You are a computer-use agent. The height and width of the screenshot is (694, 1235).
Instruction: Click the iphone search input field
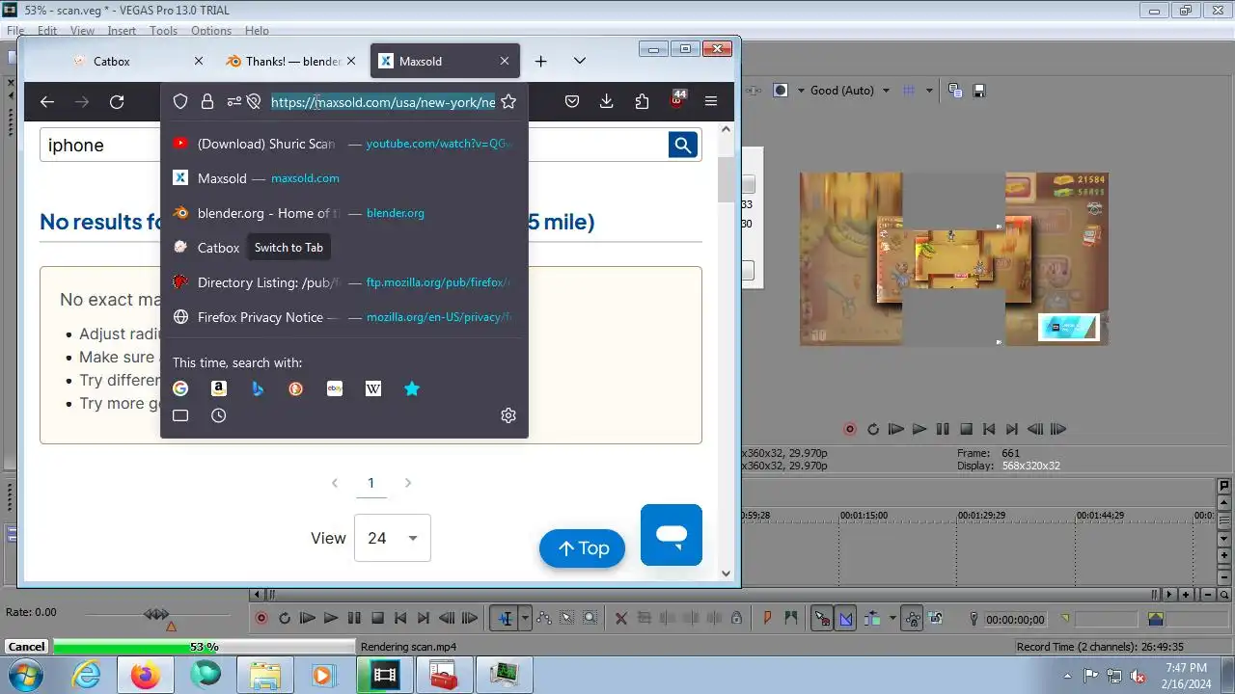click(353, 145)
